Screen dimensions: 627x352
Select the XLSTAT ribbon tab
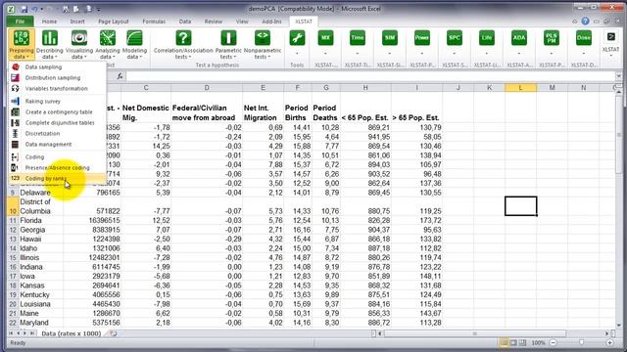click(304, 22)
